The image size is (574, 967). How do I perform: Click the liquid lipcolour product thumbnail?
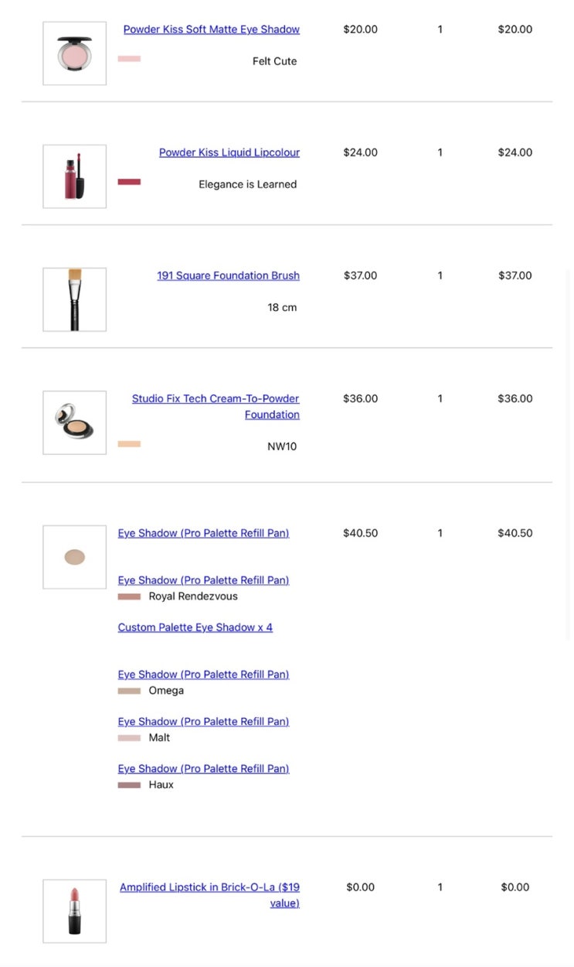coord(74,176)
